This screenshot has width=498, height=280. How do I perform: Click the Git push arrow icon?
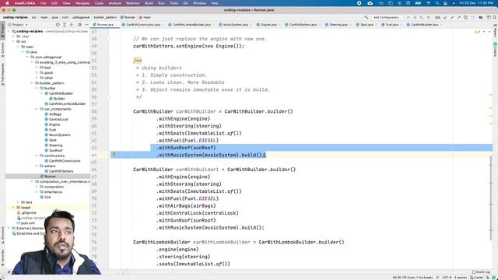tap(458, 17)
